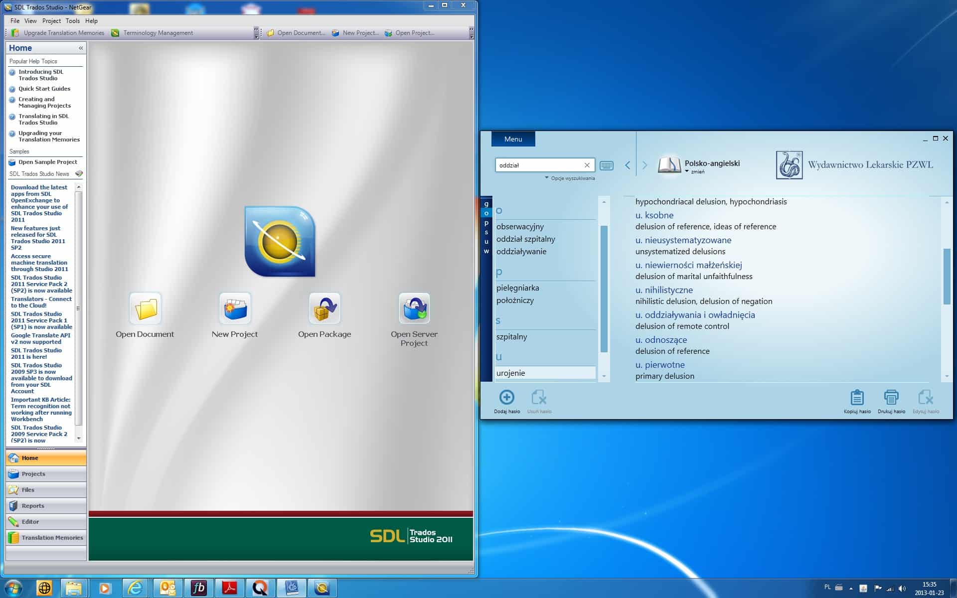Select 'urojenie' entry in word list
957x598 pixels.
tap(545, 373)
